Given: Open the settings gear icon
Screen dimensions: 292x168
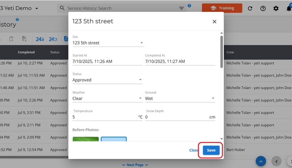Looking at the screenshot, I should (276, 8).
